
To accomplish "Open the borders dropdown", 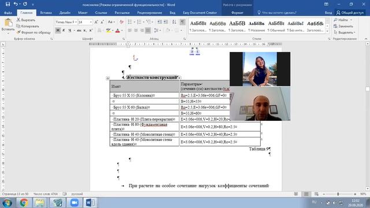I will pyautogui.click(x=181, y=31).
